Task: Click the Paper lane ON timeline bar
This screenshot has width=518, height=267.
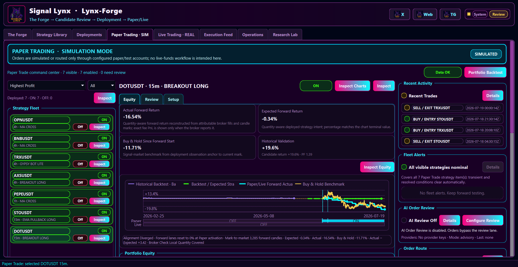Action: click(x=353, y=221)
